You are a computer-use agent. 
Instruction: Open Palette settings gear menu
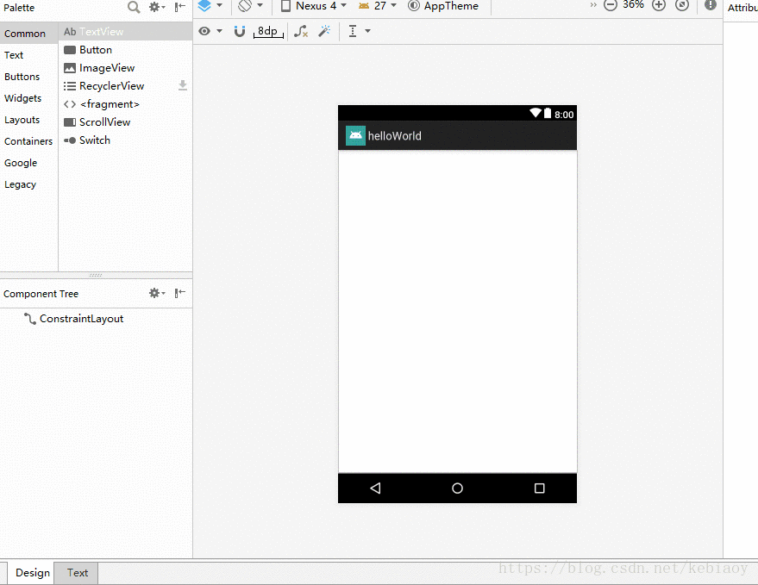(157, 7)
